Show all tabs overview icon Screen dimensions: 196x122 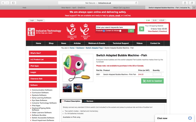point(192,3)
